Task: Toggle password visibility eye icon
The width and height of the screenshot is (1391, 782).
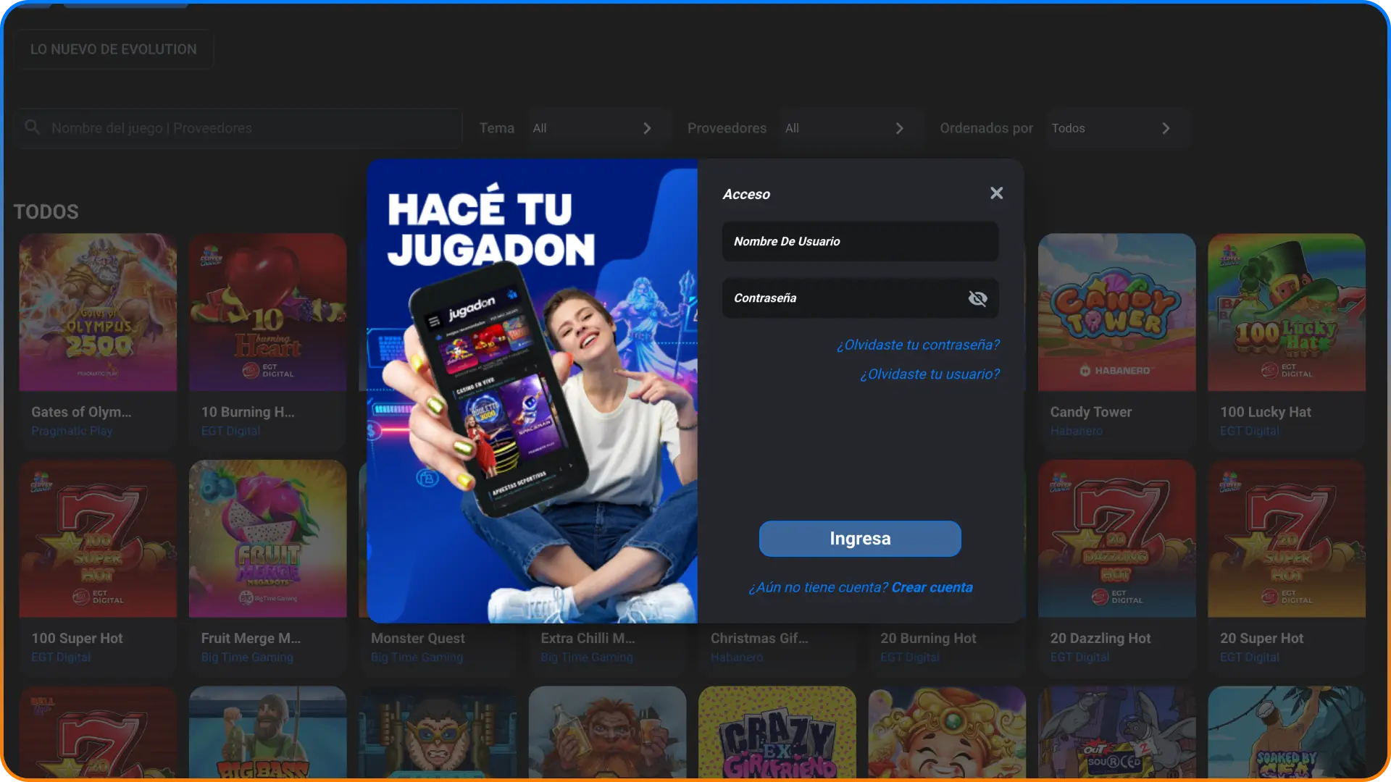Action: (977, 298)
